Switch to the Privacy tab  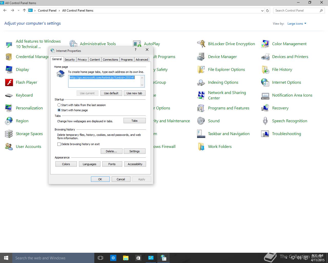click(x=82, y=60)
